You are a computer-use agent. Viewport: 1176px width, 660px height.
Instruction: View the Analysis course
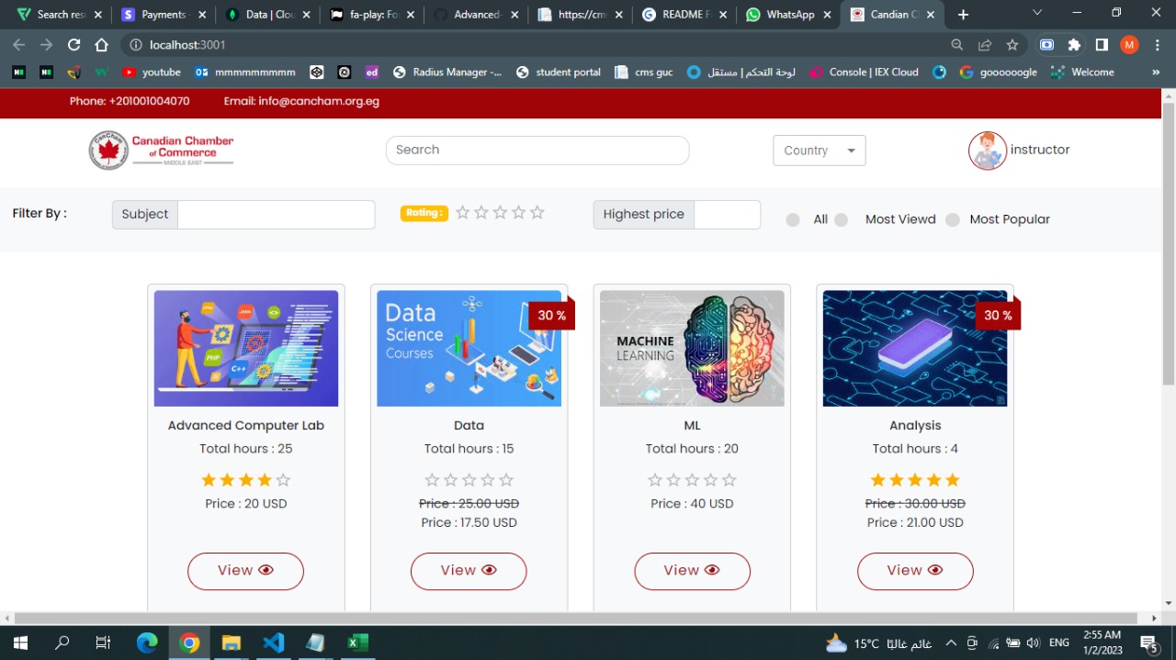pos(915,571)
